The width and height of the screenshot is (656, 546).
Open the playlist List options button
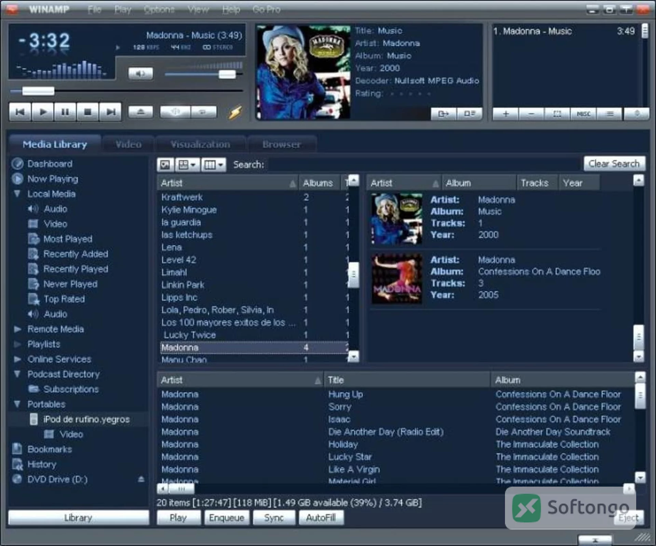point(610,114)
